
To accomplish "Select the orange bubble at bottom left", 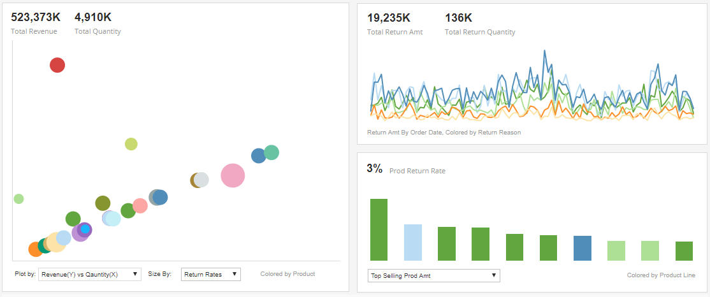I will coord(36,249).
